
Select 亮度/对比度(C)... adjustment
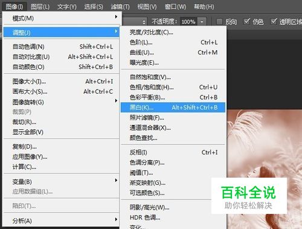[x=173, y=32]
